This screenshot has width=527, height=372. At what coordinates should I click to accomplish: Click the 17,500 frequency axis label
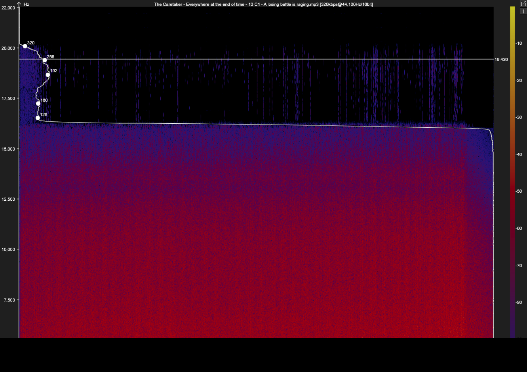[x=8, y=99]
